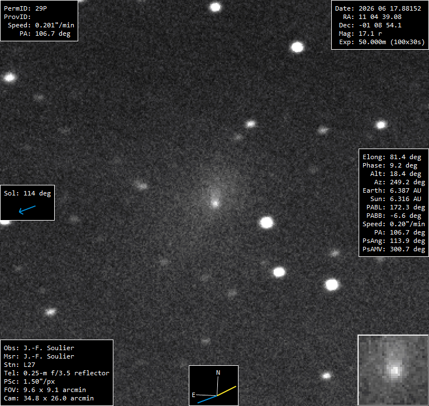This screenshot has height=406, width=429.
Task: Click the Earth: 6.387 AU distance
Action: click(392, 190)
